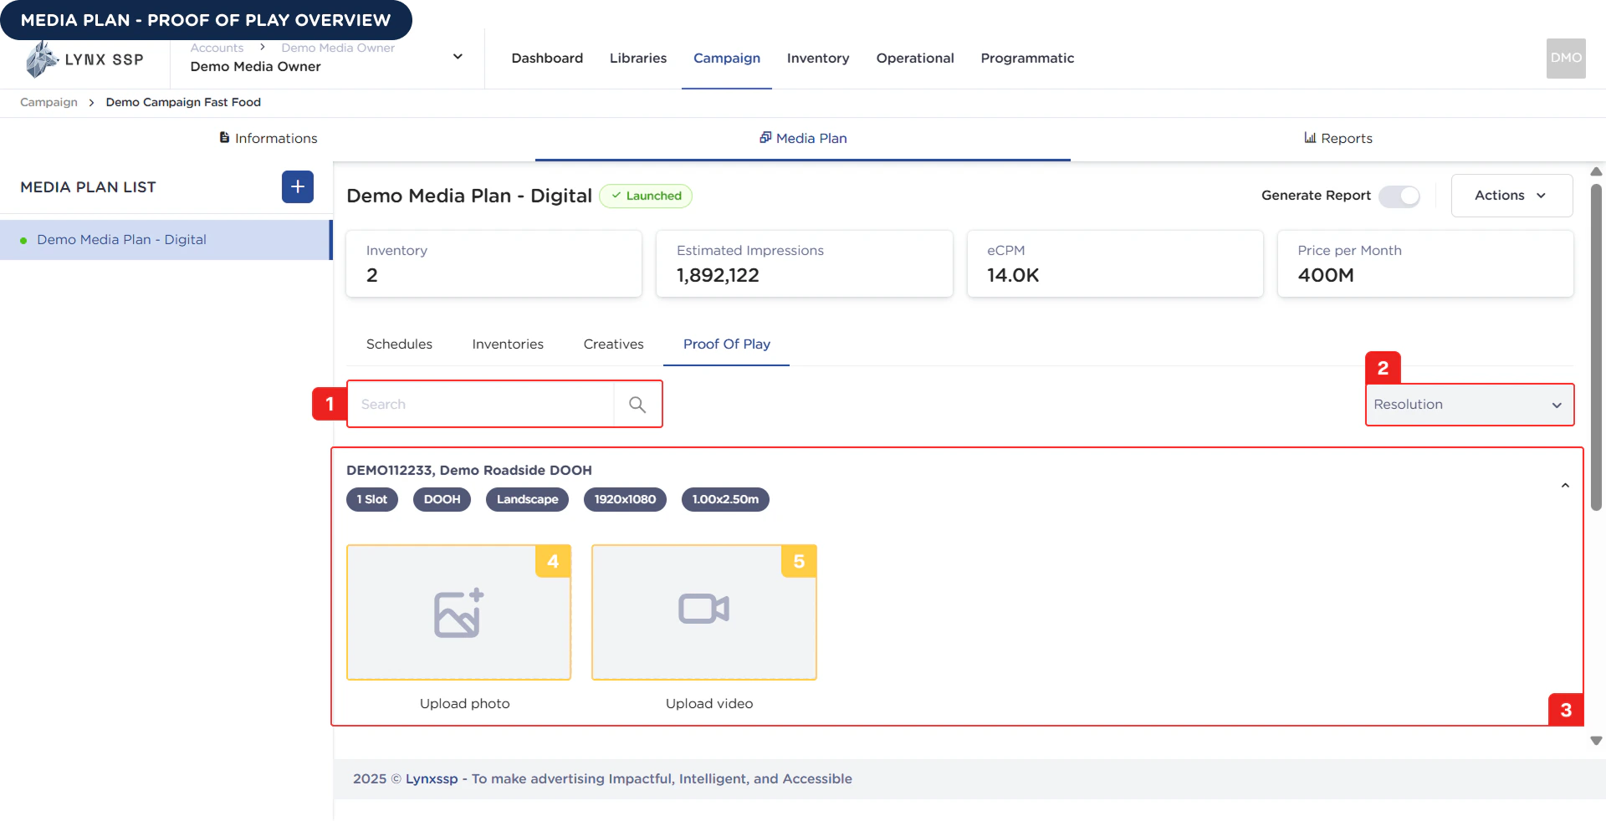Open the Programmatic menu
1606x821 pixels.
[x=1027, y=59]
